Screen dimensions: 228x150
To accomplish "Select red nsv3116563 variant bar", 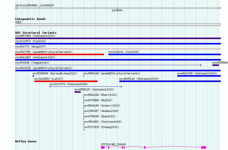I will (x=66, y=81).
